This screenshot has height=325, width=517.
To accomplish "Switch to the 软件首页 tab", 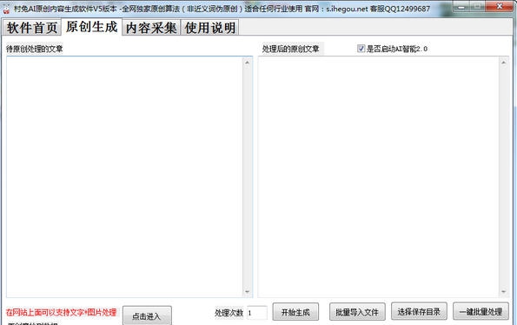I will tap(32, 27).
